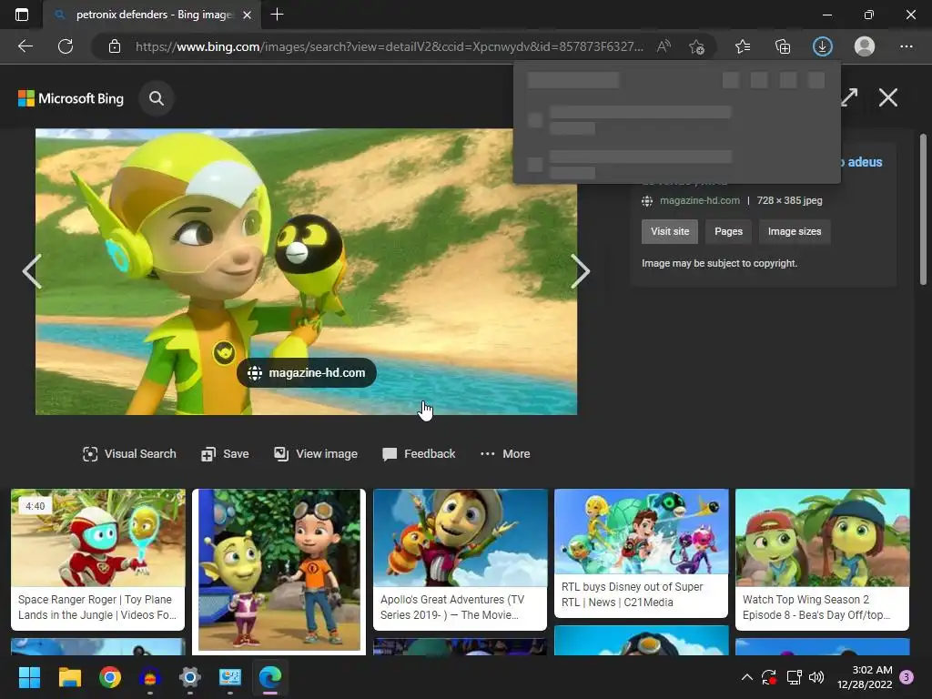
Task: Start Visual Search on image
Action: pos(129,454)
